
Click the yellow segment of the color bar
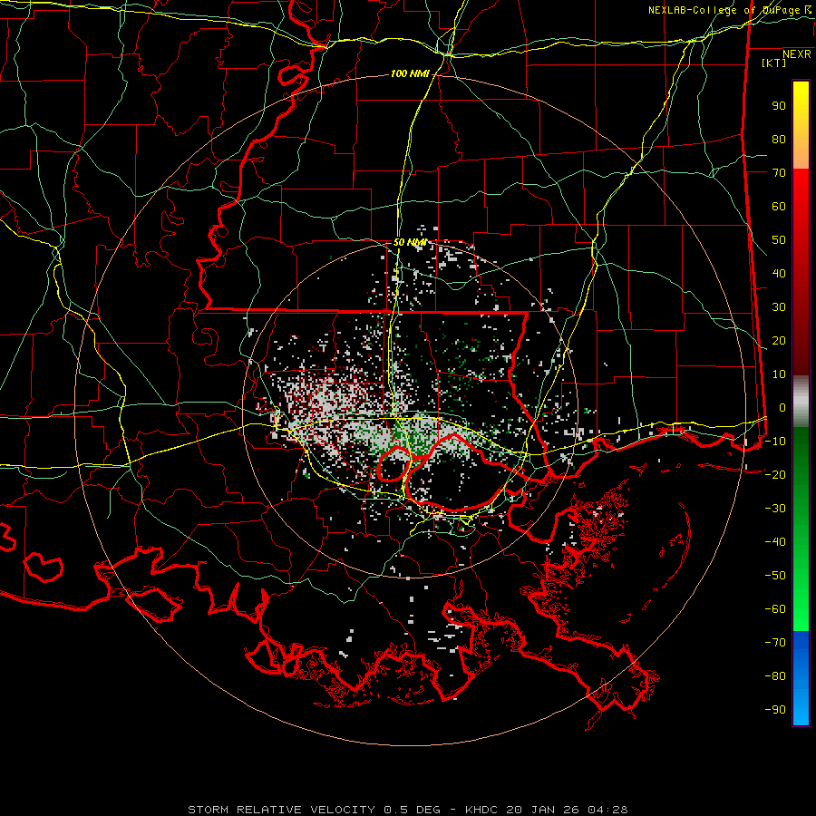[801, 125]
